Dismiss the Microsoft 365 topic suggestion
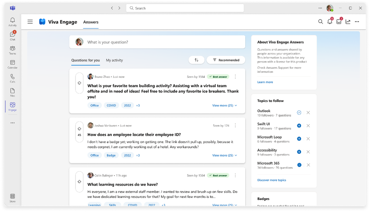Viewport: 370px width, 212px height. [309, 165]
